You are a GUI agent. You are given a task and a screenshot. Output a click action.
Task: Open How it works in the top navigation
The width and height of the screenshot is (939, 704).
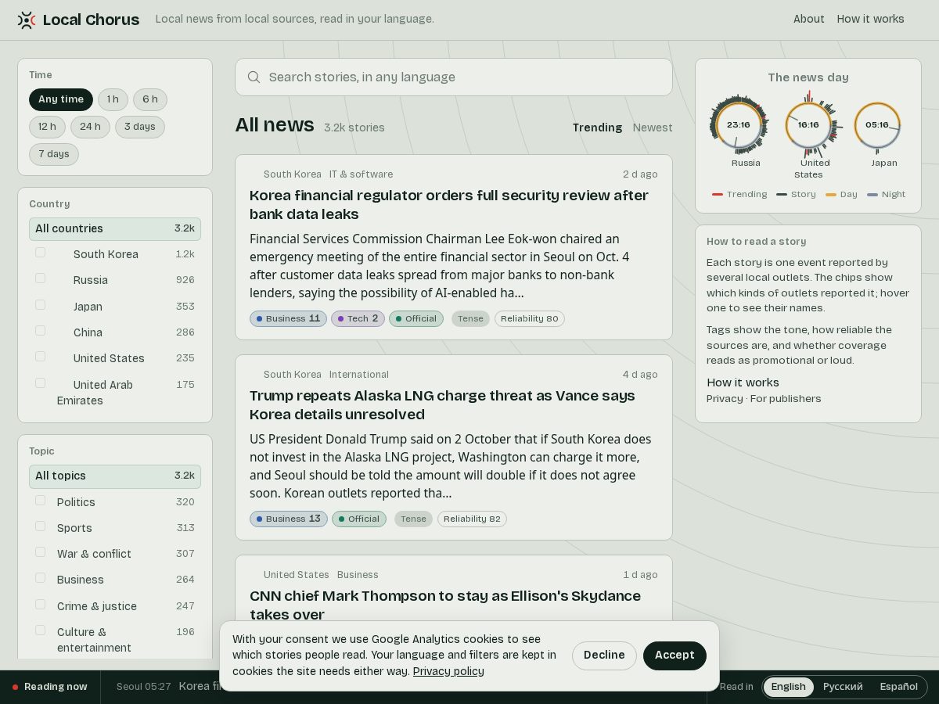tap(870, 19)
